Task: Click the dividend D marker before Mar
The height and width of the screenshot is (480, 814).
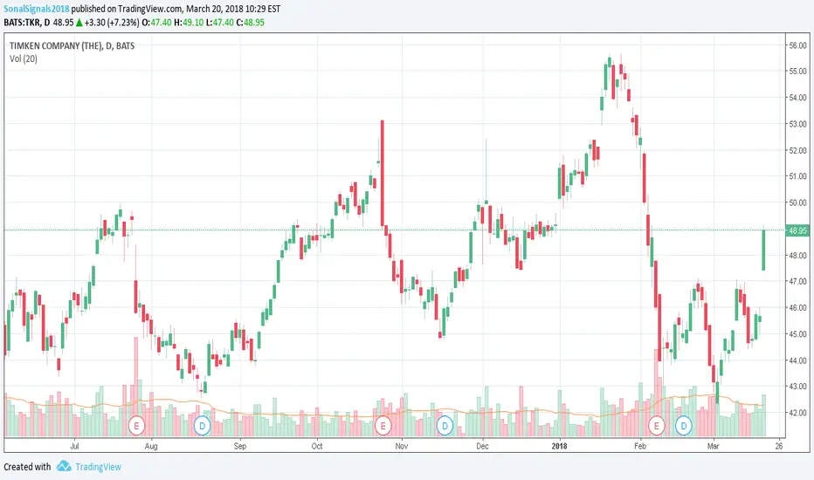Action: (684, 426)
